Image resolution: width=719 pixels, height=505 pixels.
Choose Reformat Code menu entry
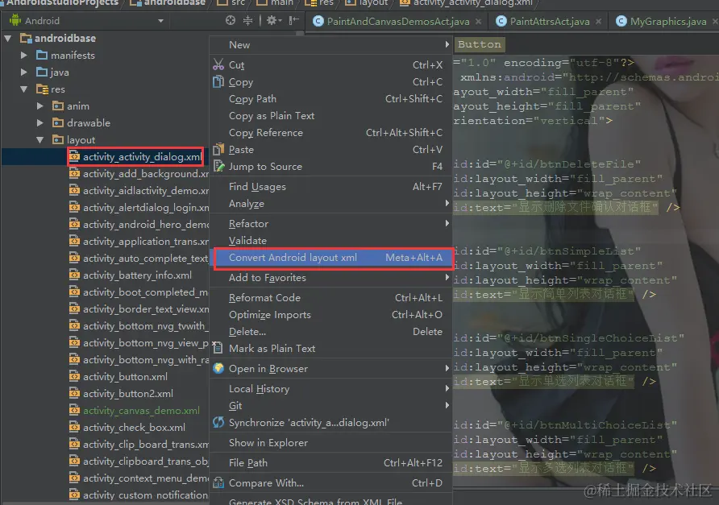pos(331,298)
